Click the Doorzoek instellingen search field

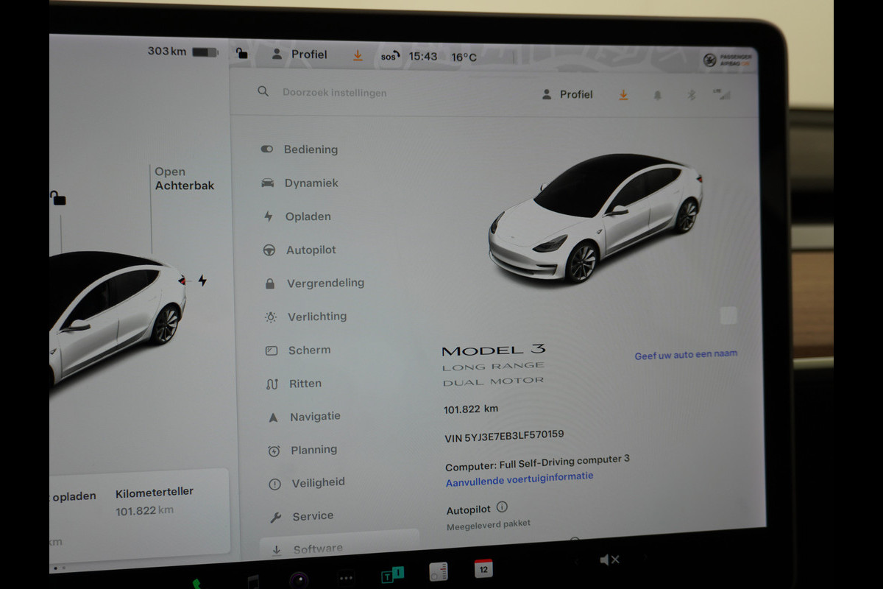click(335, 93)
